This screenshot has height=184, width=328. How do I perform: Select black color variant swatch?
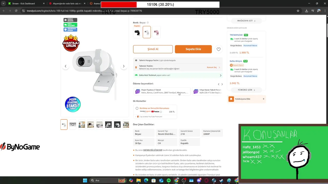click(137, 32)
